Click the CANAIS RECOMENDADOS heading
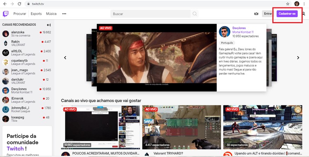The height and width of the screenshot is (157, 309). 19,25
